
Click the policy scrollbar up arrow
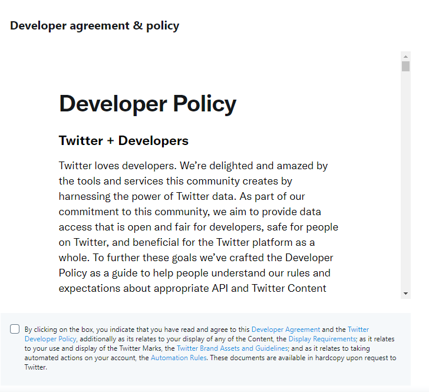tap(406, 57)
